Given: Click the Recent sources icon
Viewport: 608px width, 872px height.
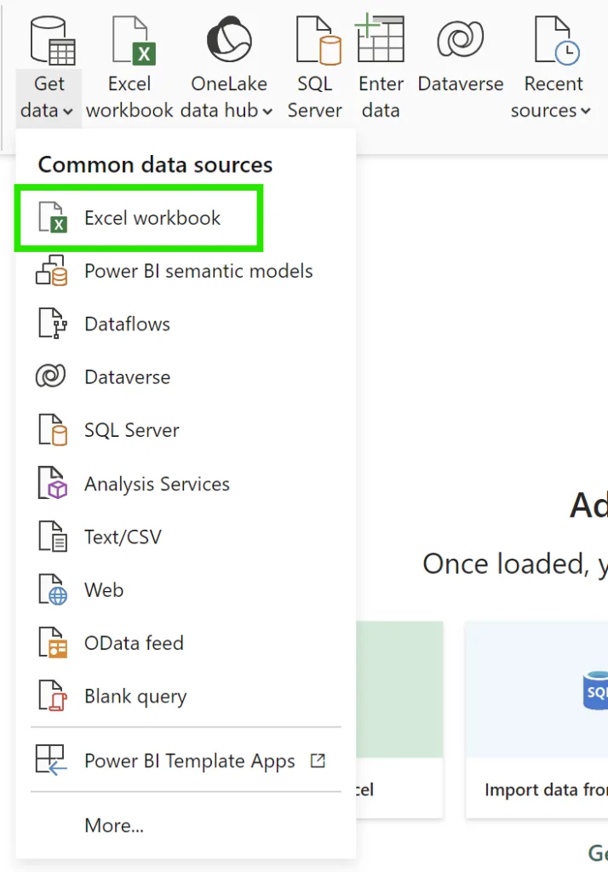Looking at the screenshot, I should coord(557,40).
